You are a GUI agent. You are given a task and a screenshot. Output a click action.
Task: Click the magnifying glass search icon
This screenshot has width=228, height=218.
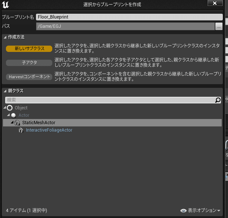click(218, 100)
